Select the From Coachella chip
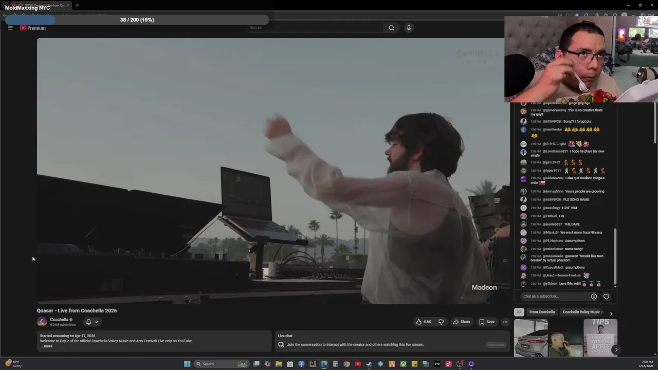Viewport: 658px width, 370px height. tap(542, 312)
